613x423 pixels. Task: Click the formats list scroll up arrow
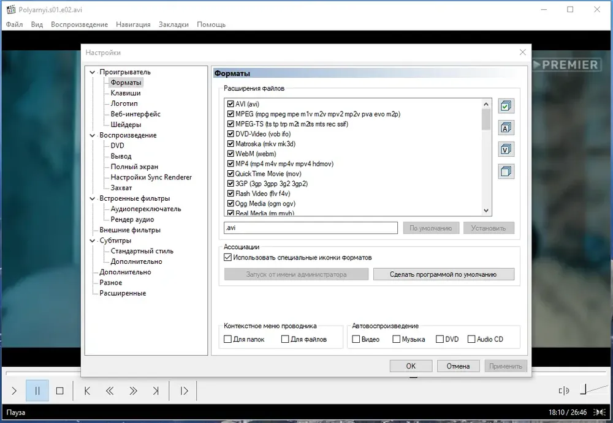pos(486,104)
